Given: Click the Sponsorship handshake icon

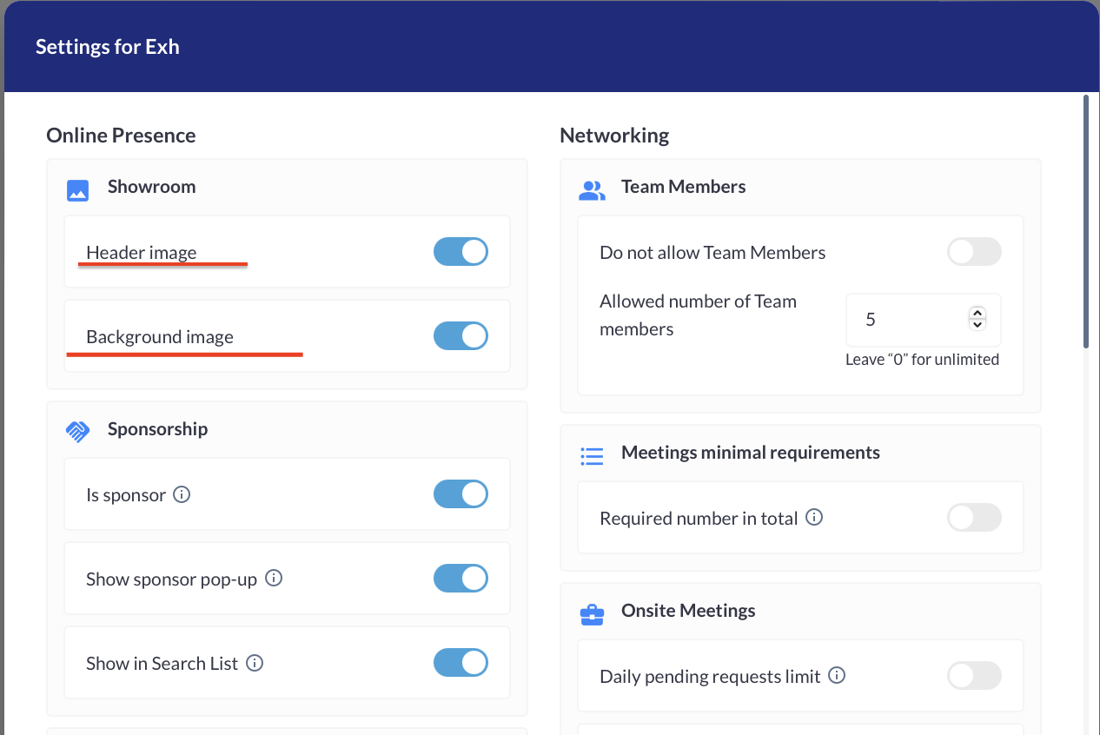Looking at the screenshot, I should coord(78,432).
